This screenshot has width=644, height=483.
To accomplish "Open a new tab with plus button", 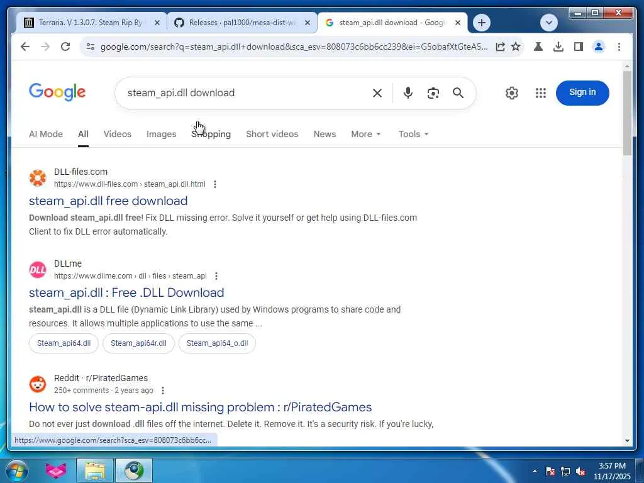I will tap(482, 23).
